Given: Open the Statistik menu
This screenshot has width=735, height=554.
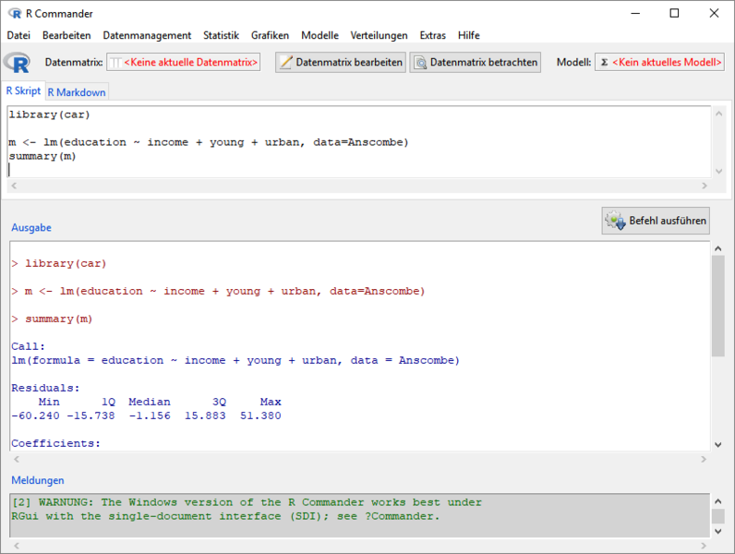Looking at the screenshot, I should [x=222, y=35].
